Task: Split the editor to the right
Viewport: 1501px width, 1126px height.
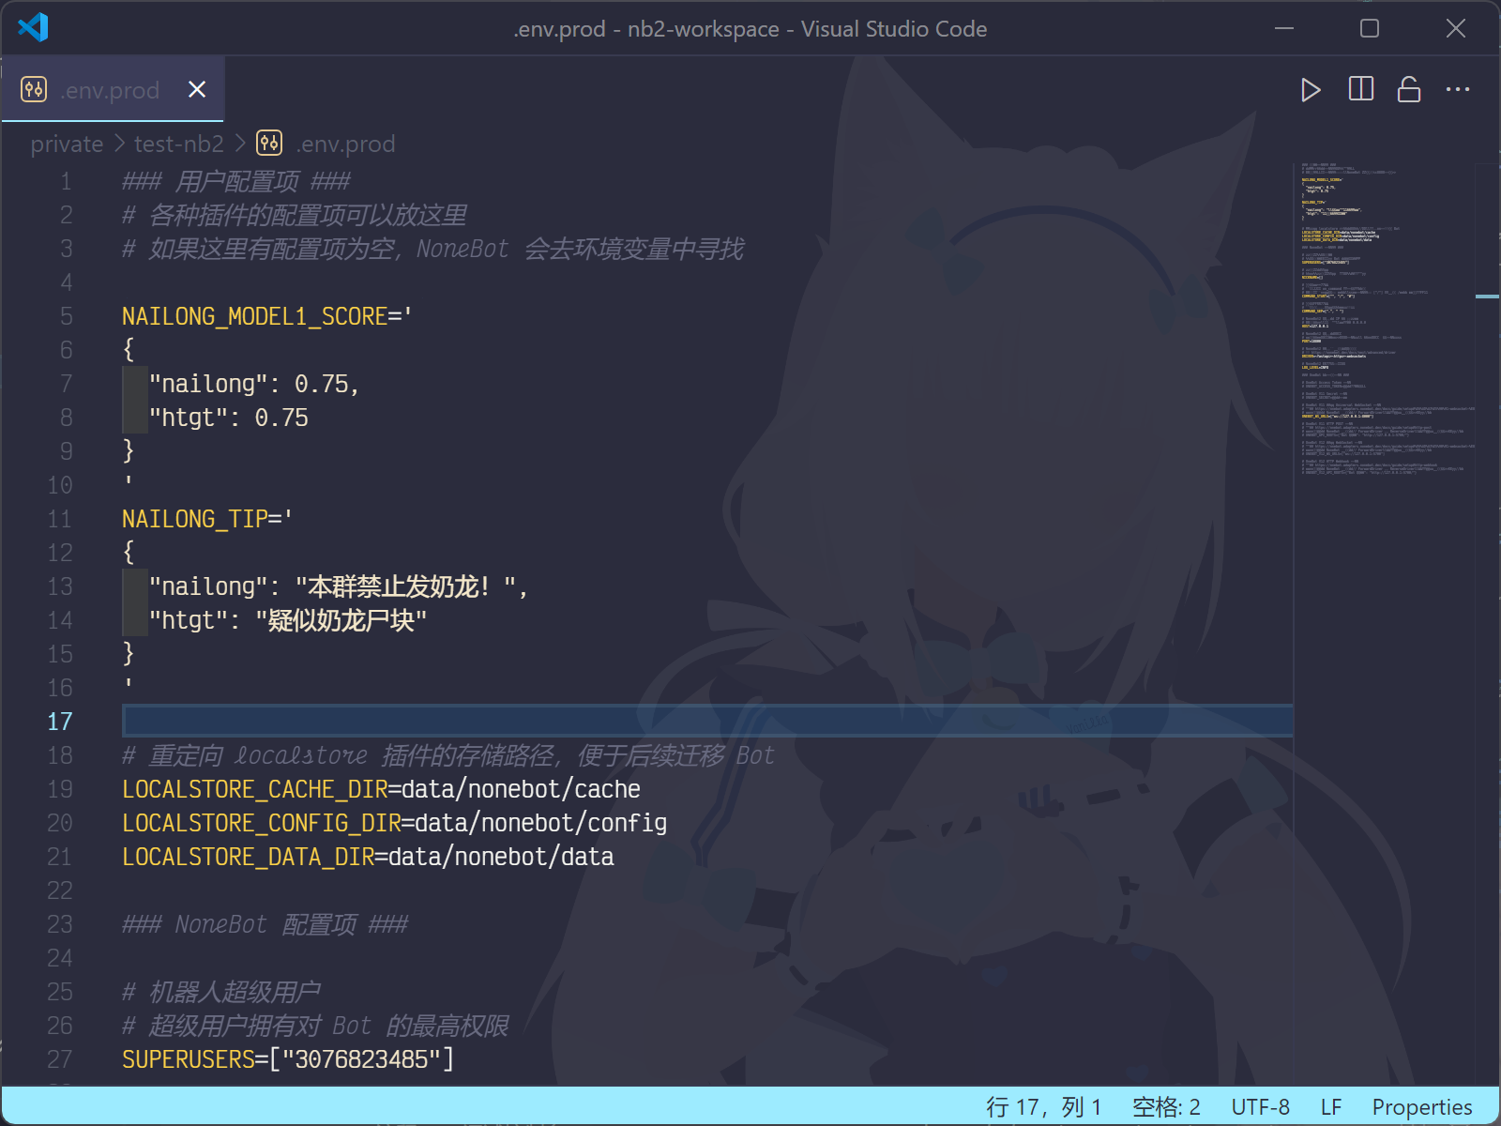Action: pyautogui.click(x=1360, y=89)
